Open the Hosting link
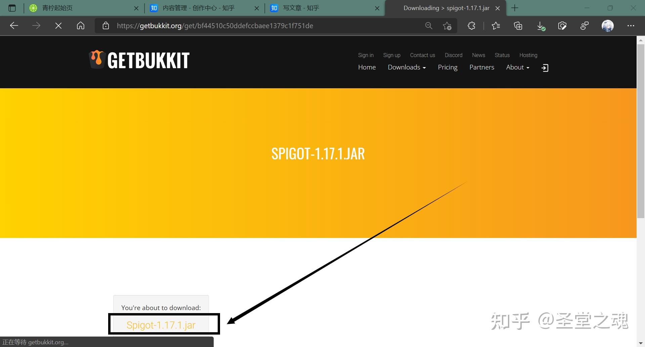Viewport: 645px width, 347px height. tap(528, 55)
